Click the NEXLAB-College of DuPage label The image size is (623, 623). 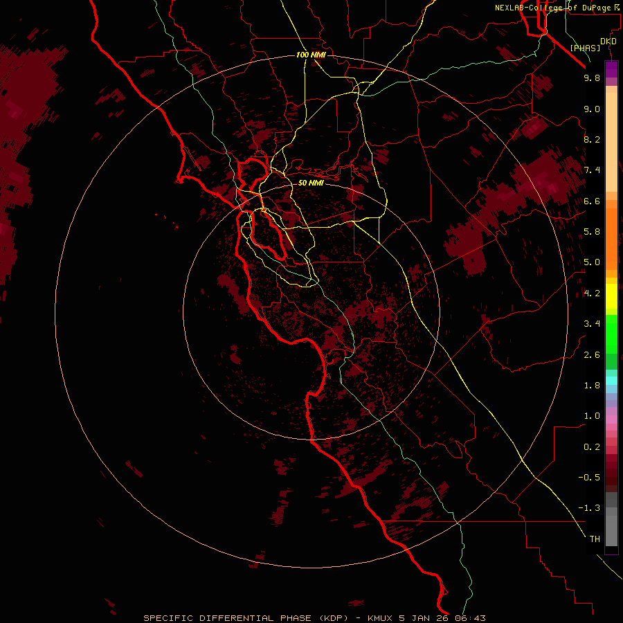point(553,8)
